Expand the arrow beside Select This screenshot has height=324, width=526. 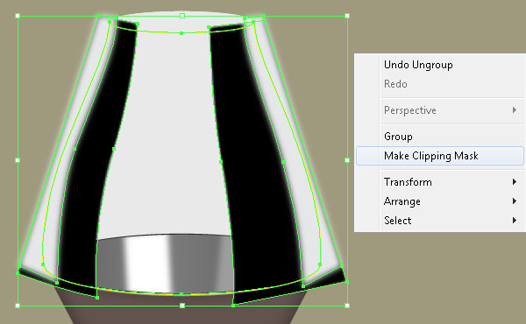tap(515, 220)
